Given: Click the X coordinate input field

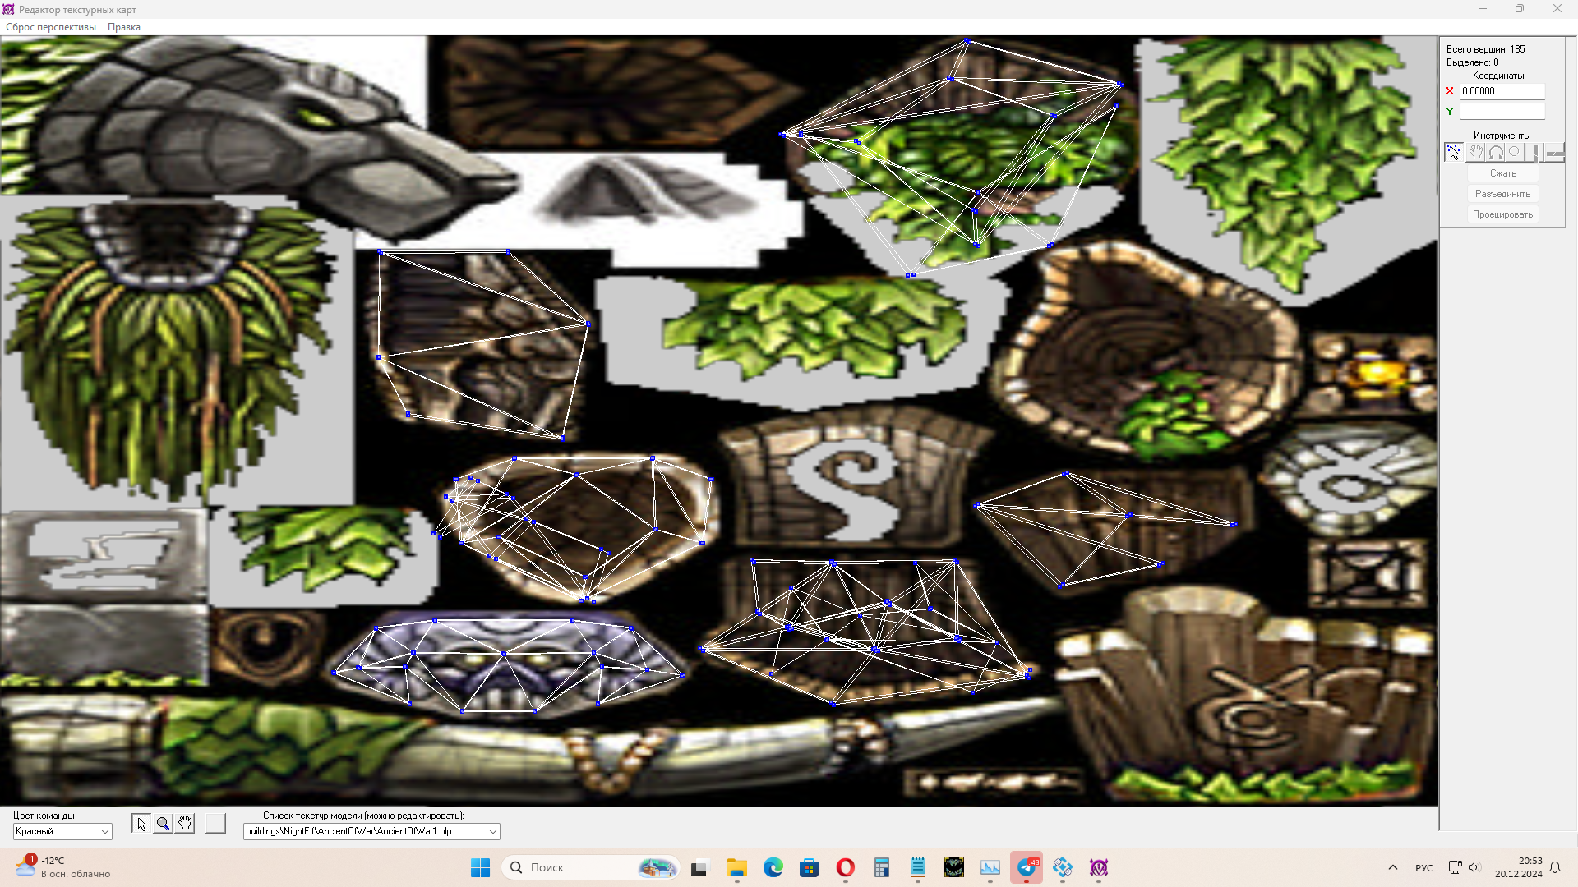Looking at the screenshot, I should [1502, 91].
